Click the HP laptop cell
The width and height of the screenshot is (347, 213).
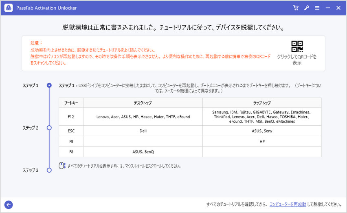click(x=262, y=142)
